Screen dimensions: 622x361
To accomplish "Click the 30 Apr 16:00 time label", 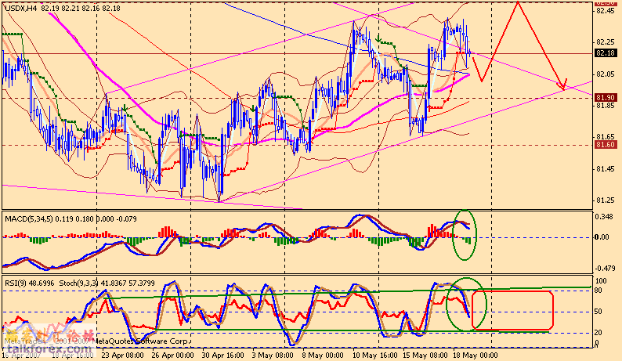I will [x=222, y=355].
